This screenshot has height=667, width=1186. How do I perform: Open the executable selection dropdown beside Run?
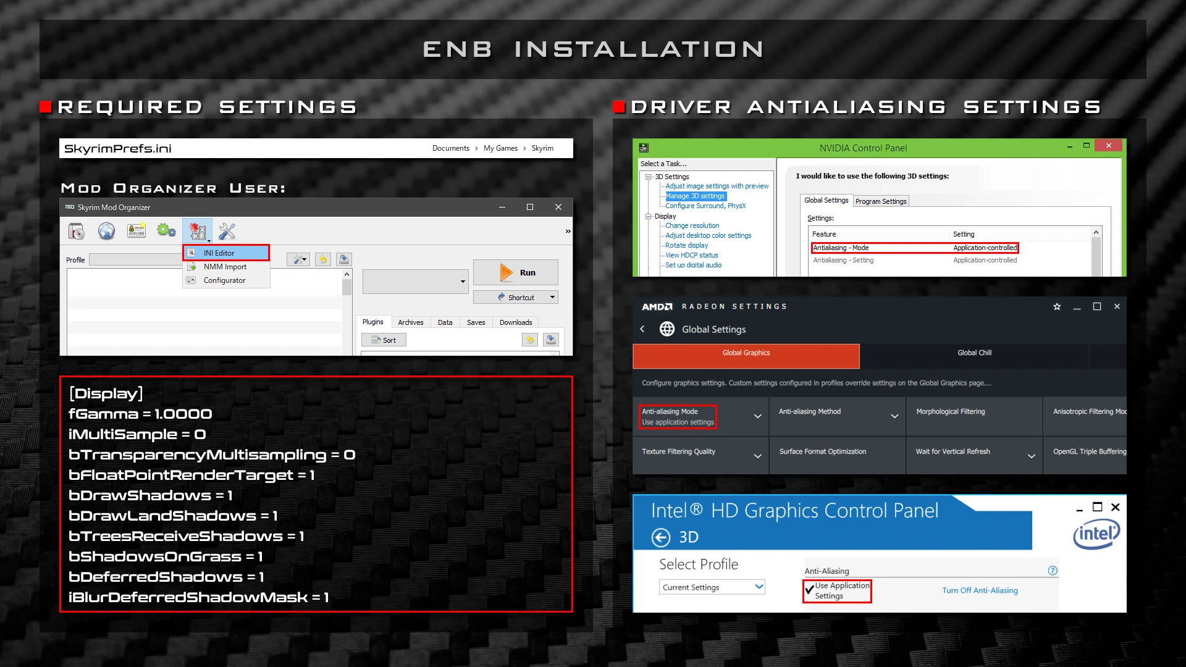tap(416, 282)
